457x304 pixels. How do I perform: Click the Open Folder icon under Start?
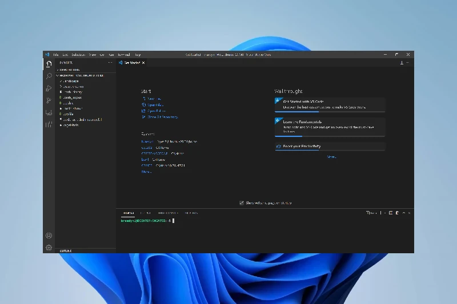(143, 111)
